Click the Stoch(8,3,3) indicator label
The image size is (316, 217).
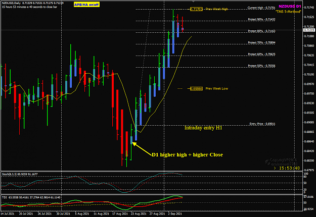click(x=20, y=175)
